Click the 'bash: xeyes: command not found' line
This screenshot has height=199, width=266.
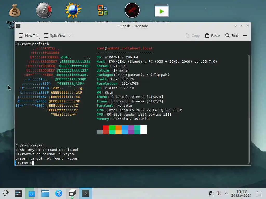47,150
